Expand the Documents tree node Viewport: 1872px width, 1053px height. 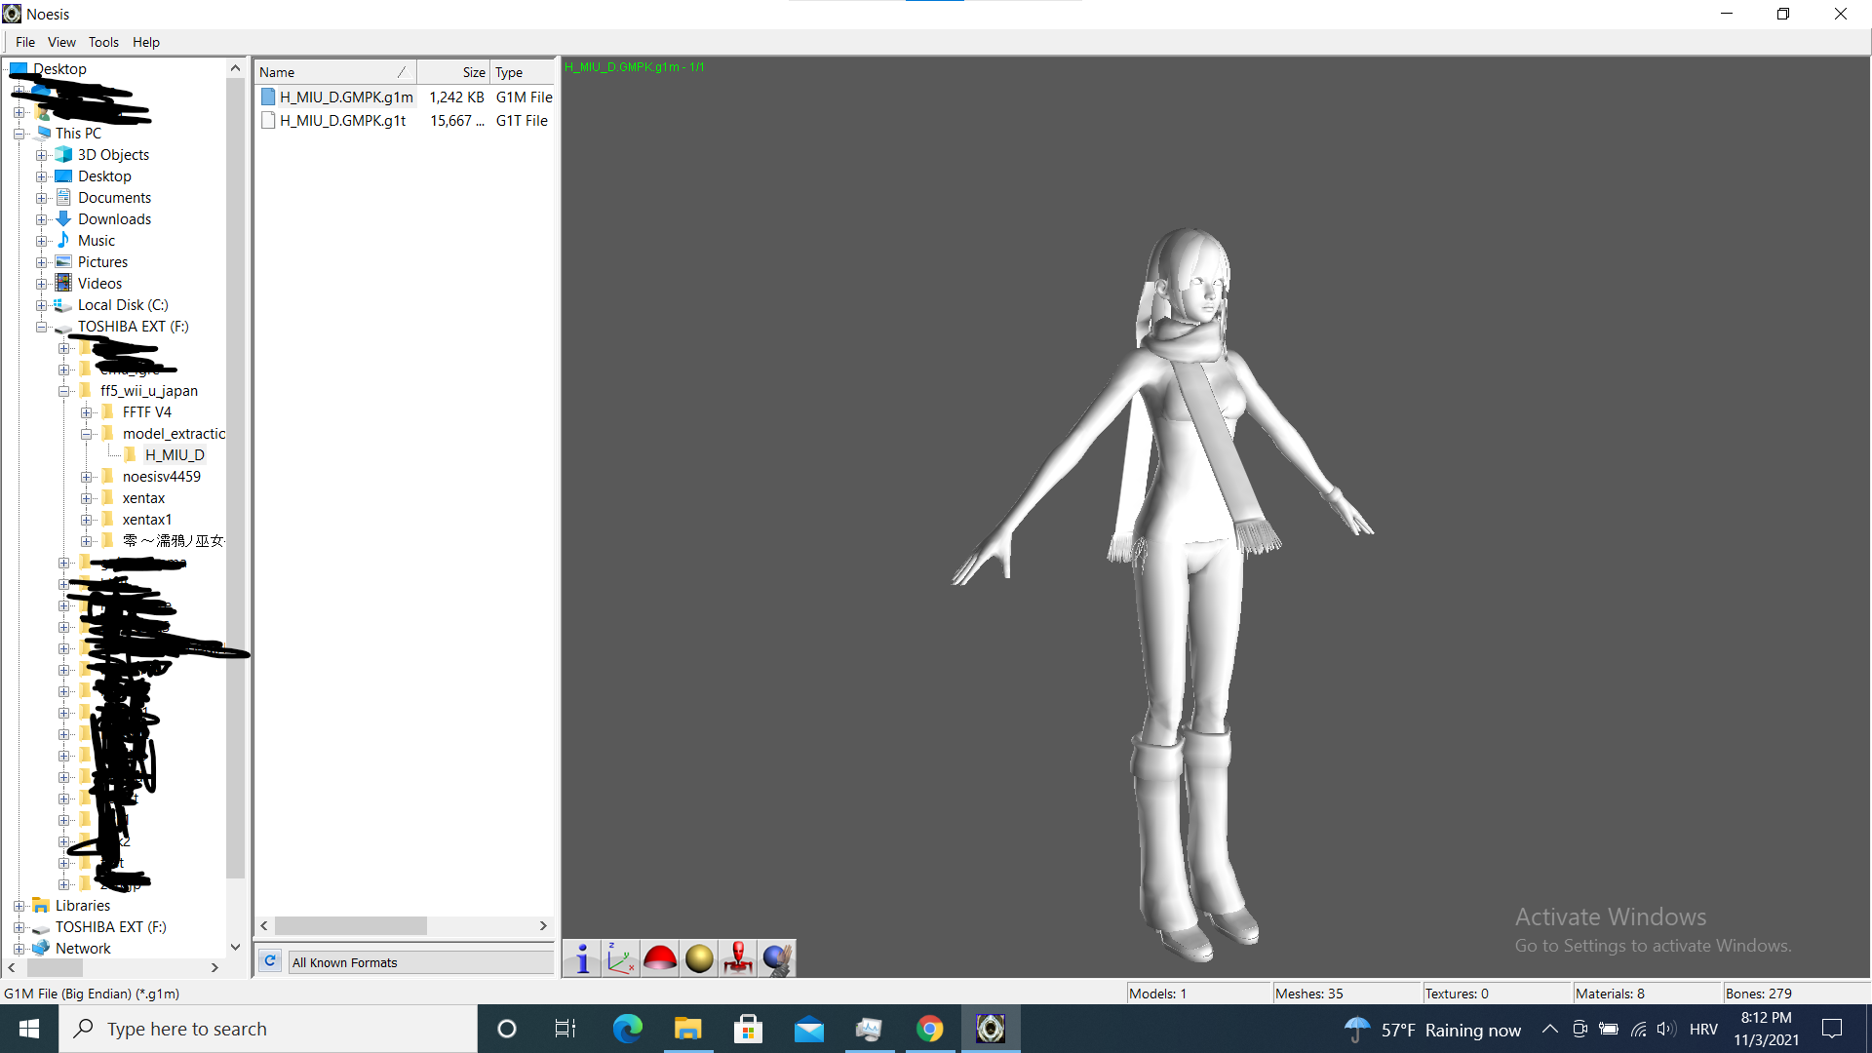pyautogui.click(x=42, y=198)
